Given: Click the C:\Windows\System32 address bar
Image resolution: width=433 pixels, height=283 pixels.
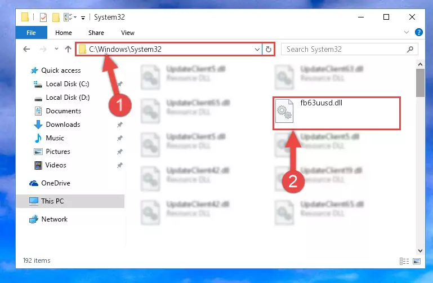Looking at the screenshot, I should click(168, 49).
